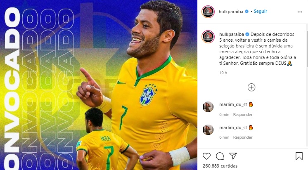The height and width of the screenshot is (170, 308).
Task: Click verified badge next to header username
Action: click(247, 12)
